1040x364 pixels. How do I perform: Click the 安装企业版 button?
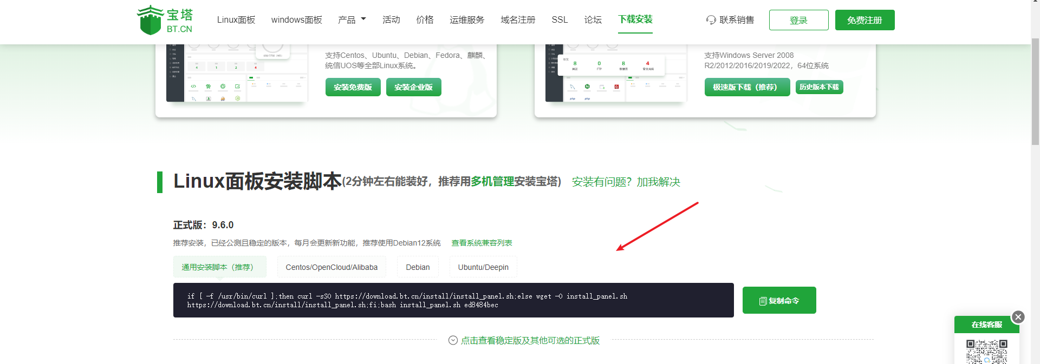pyautogui.click(x=414, y=87)
